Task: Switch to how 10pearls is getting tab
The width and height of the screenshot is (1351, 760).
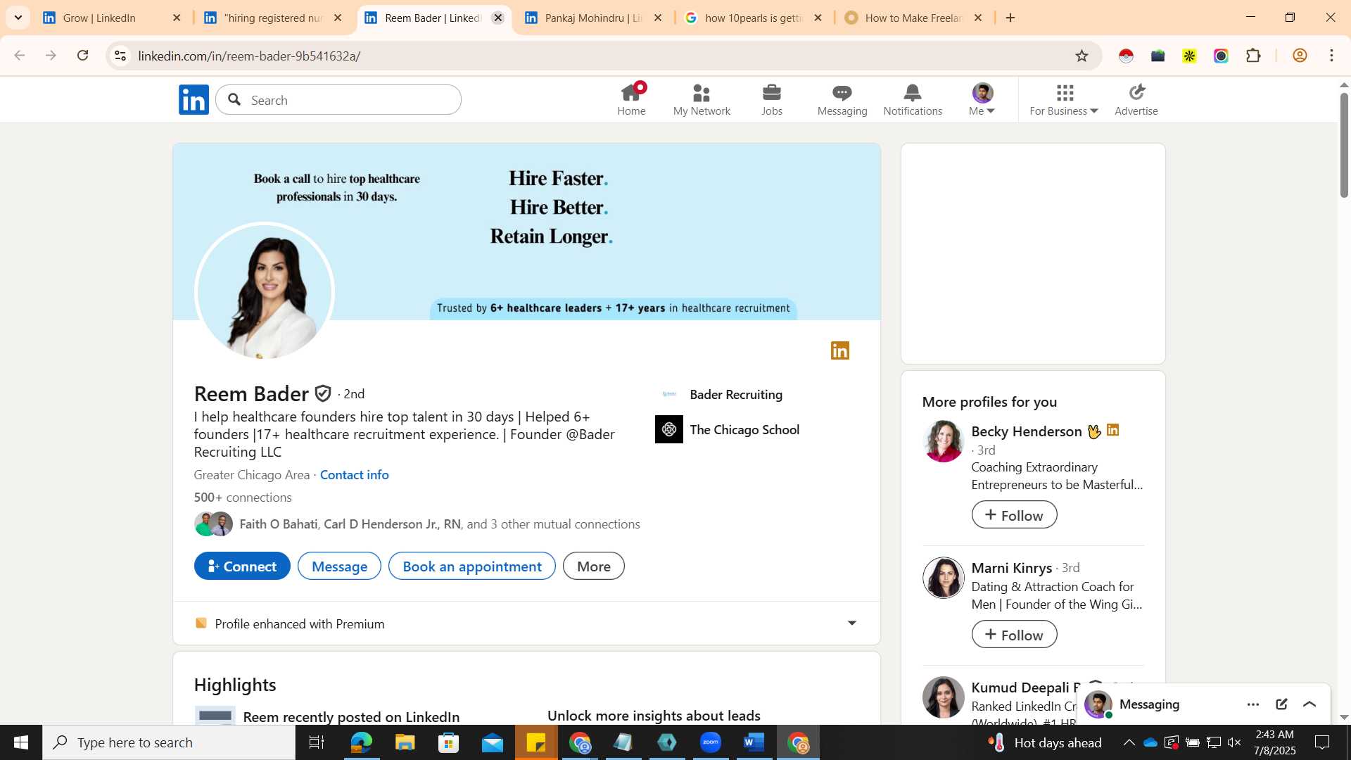Action: tap(754, 18)
